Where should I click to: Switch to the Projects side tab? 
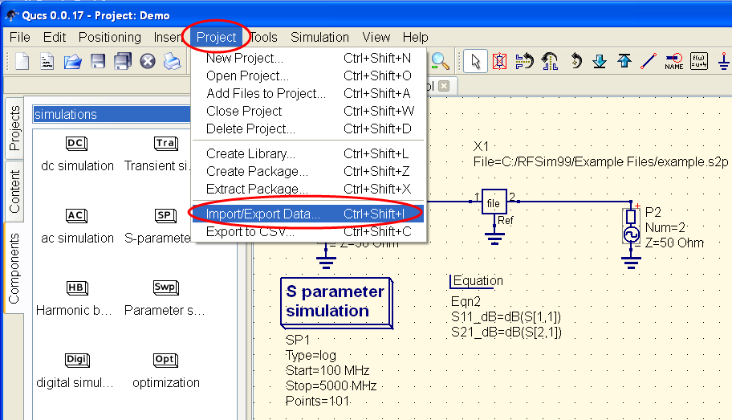[15, 128]
